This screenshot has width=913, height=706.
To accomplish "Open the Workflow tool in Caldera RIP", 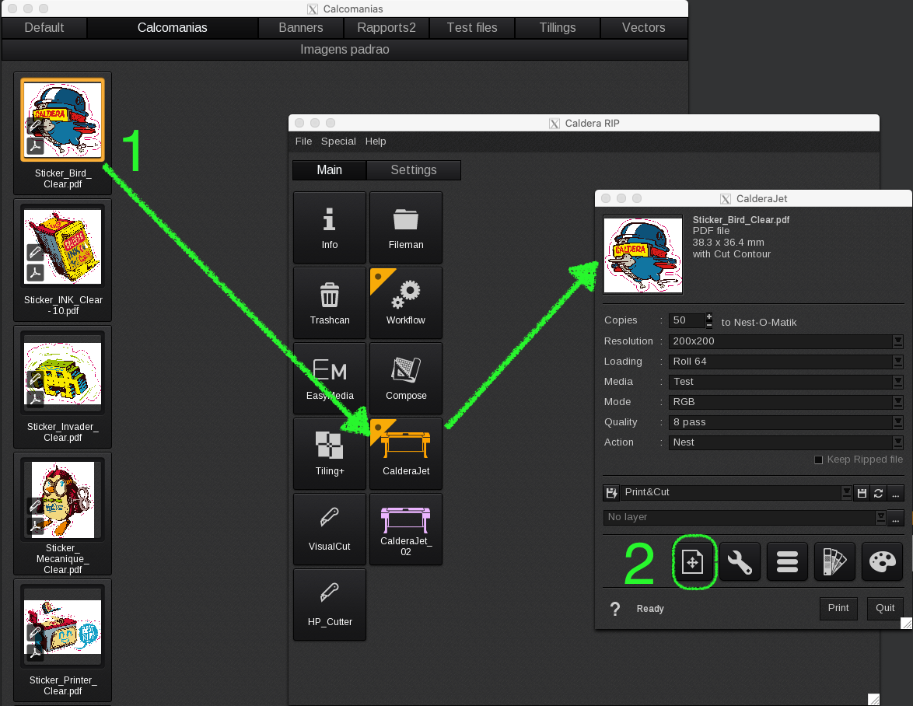I will point(405,302).
